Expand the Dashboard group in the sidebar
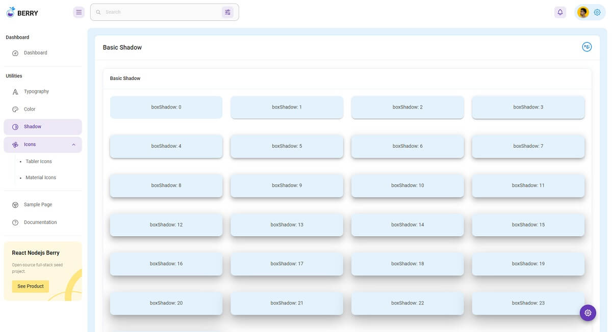The image size is (612, 332). point(35,52)
